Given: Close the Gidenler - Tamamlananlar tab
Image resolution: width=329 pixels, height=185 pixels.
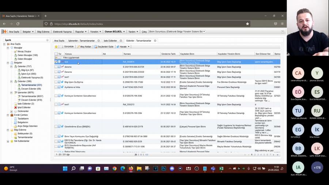Looking at the screenshot, I should [x=155, y=41].
